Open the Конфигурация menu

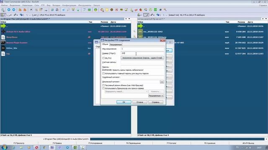click(x=69, y=5)
